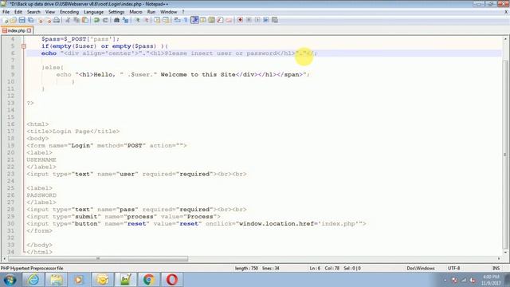Open the Edit menu
Viewport: 510px width, 287px height.
point(18,12)
